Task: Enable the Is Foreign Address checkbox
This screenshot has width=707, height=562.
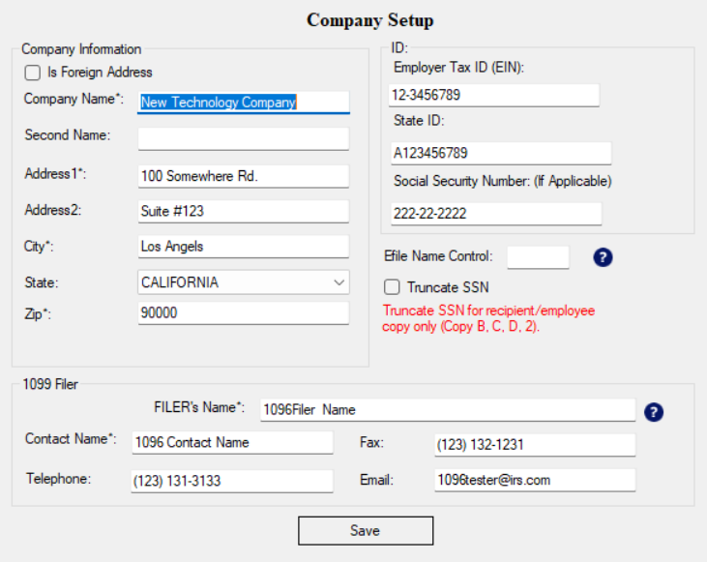Action: tap(33, 73)
